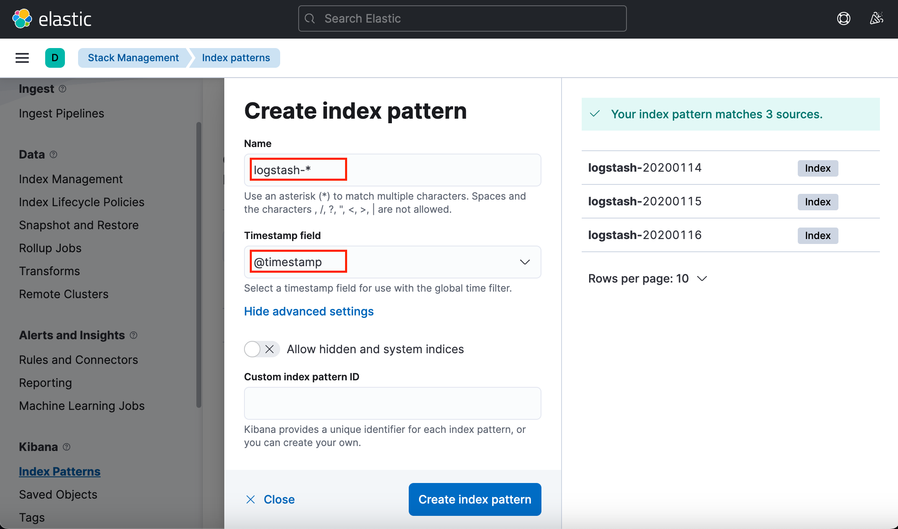Click the Kibana section help icon
Screen dimensions: 898x529
(x=67, y=447)
